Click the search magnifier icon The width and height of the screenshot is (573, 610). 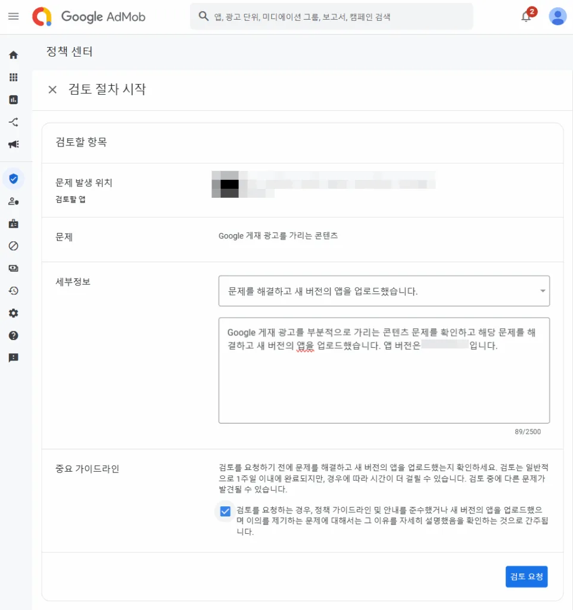point(203,16)
